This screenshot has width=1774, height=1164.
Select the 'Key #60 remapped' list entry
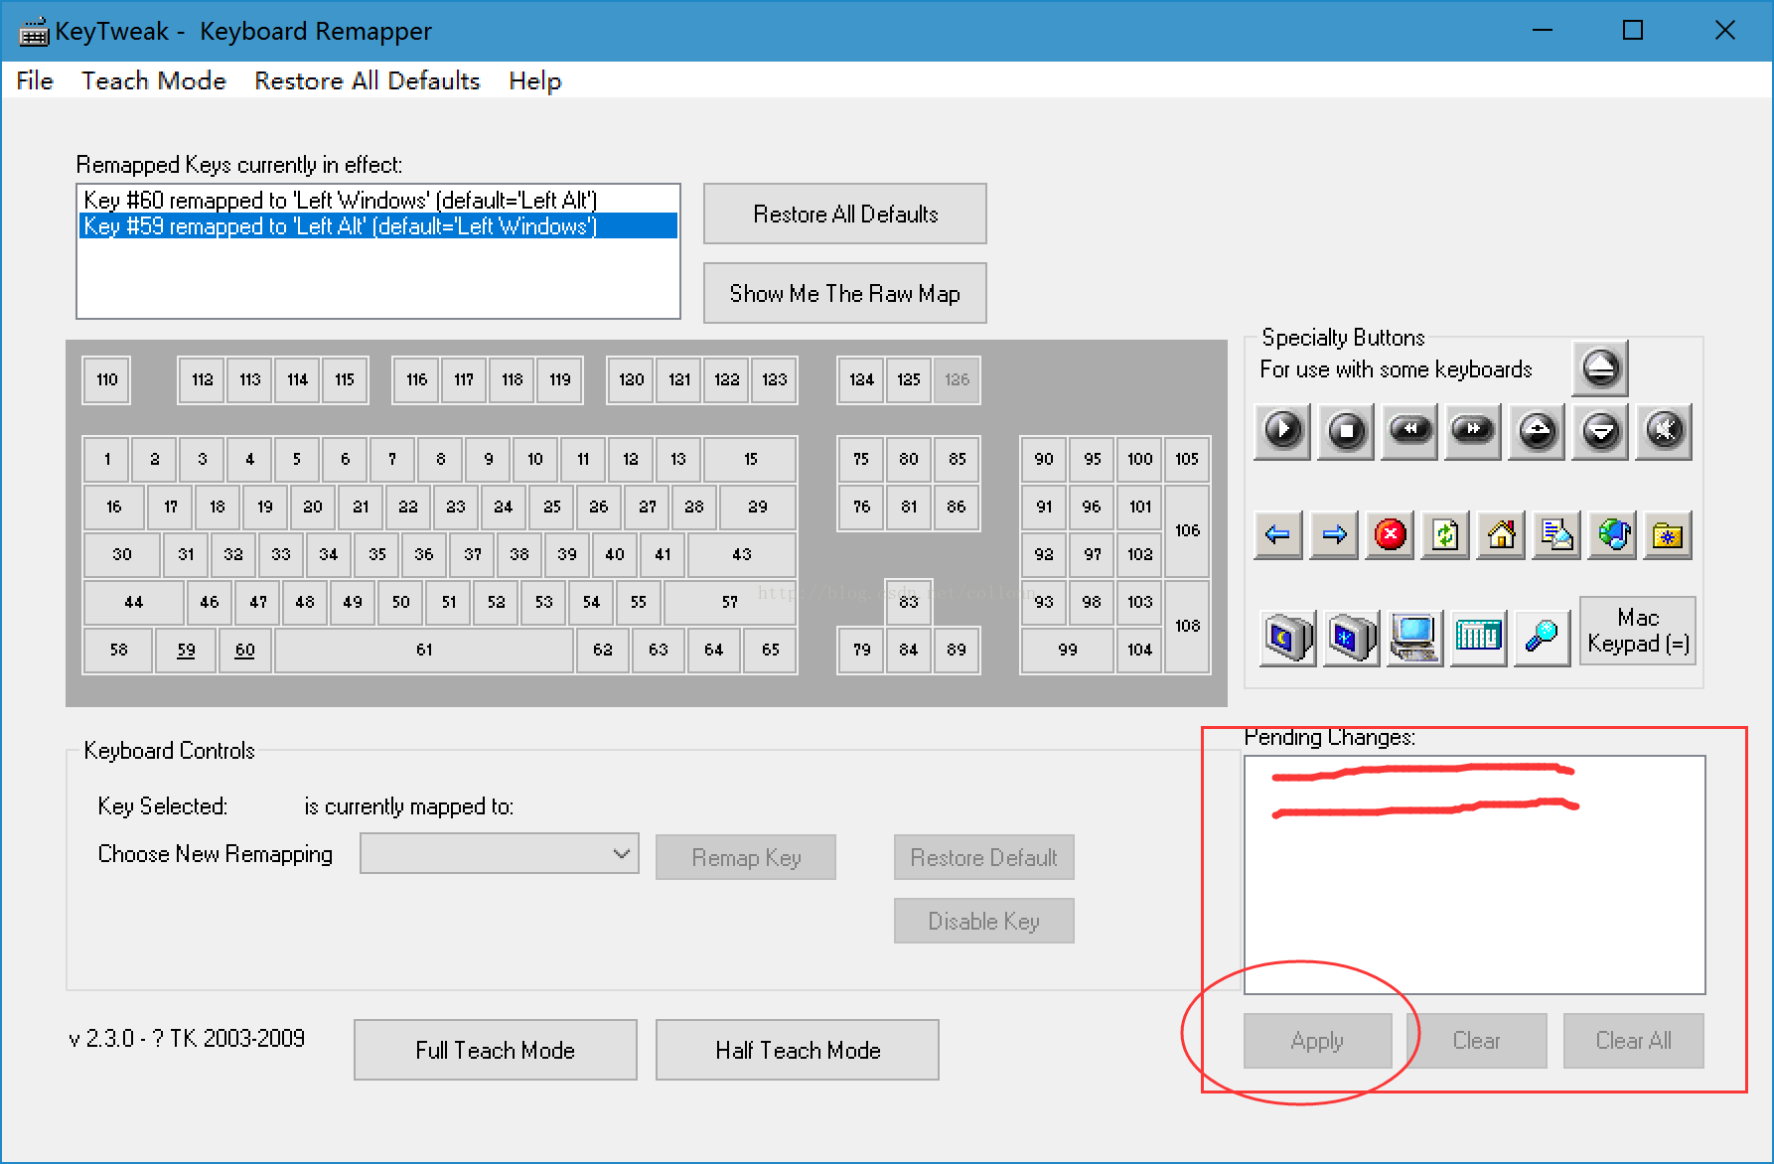[378, 200]
